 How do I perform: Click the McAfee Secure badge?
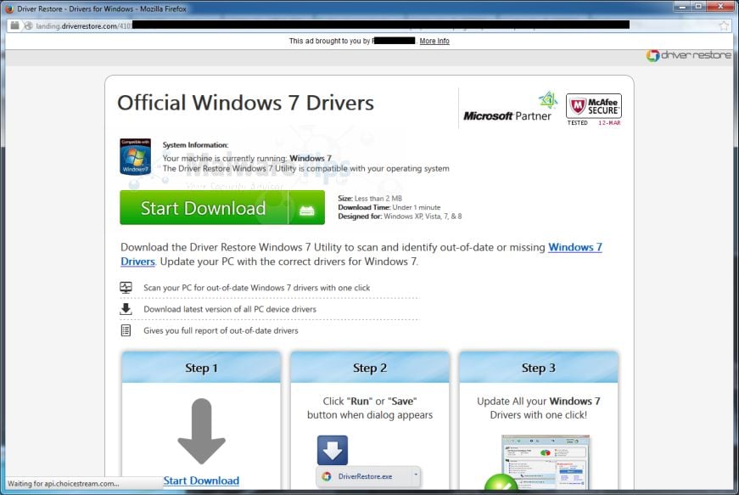point(593,110)
